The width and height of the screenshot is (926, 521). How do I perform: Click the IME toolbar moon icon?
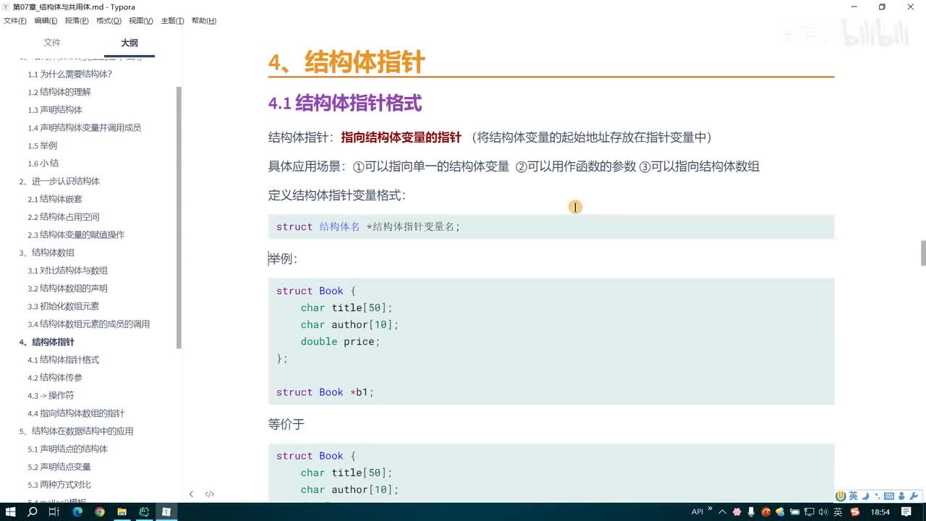[x=865, y=496]
